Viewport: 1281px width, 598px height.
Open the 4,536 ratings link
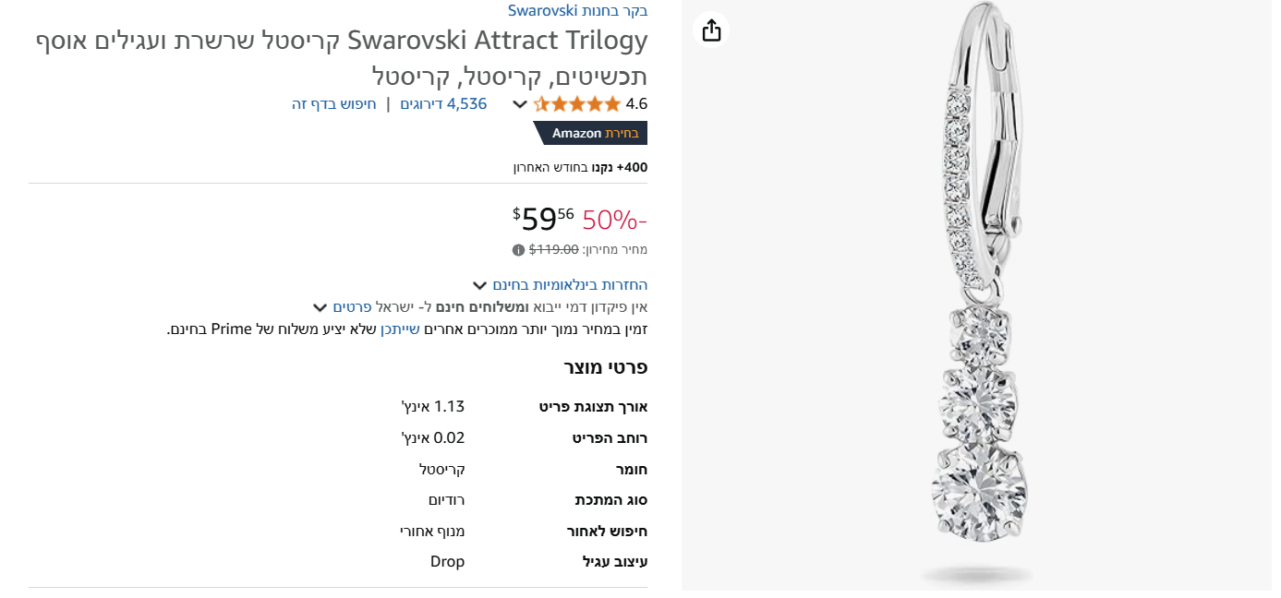443,103
